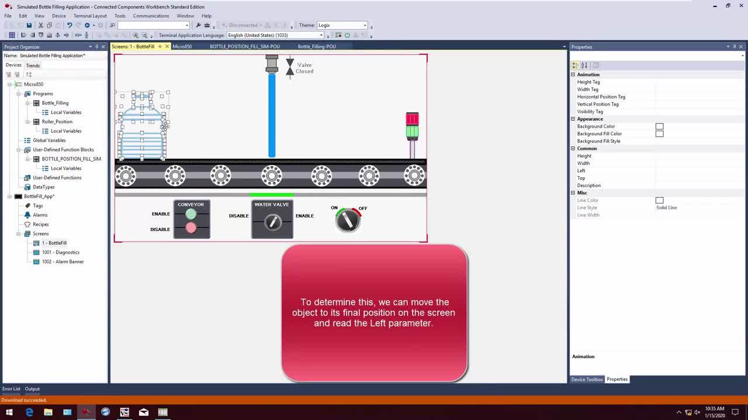This screenshot has width=748, height=420.
Task: Switch to the Bottle_Filling-POU tab
Action: click(x=317, y=47)
